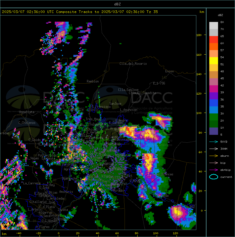235x237 pixels.
Task: Click the 0 km tick on horizontal axis
Action: (x=58, y=233)
